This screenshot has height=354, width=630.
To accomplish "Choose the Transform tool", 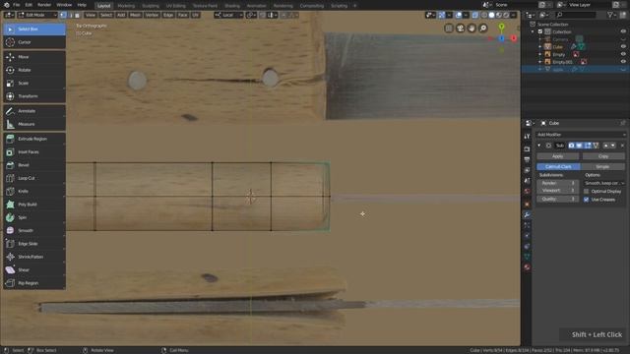I will pos(34,96).
